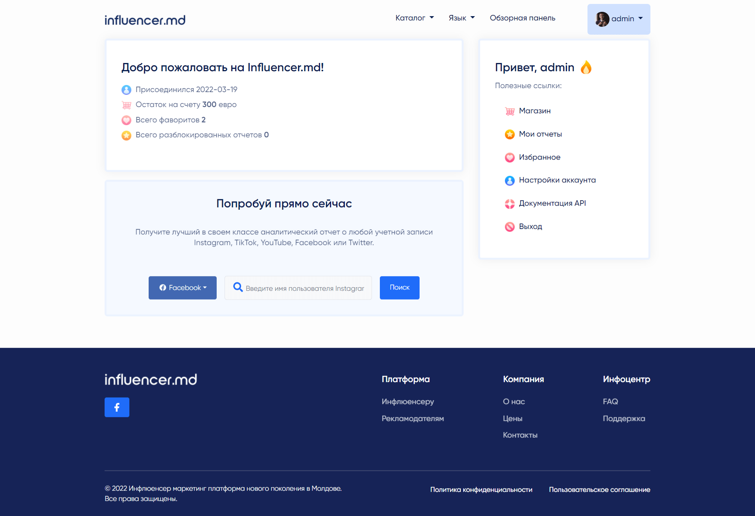Expand the admin account dropdown arrow
The width and height of the screenshot is (755, 516).
pos(641,18)
